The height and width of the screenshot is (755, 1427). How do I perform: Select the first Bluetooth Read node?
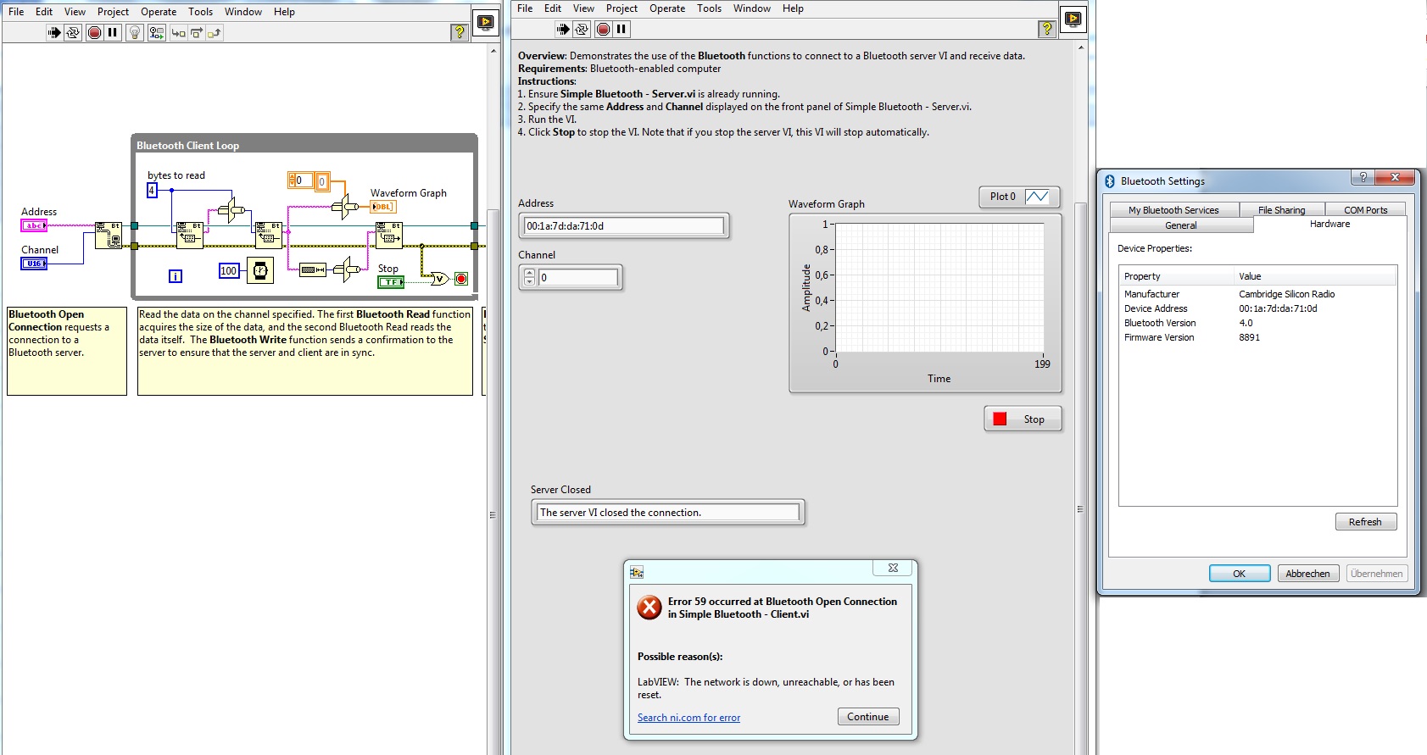[190, 235]
